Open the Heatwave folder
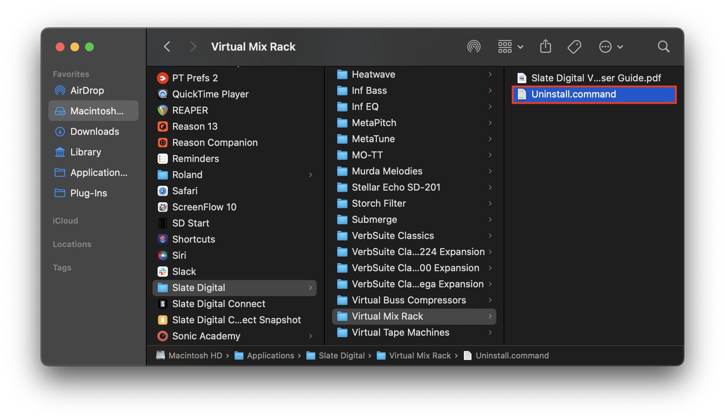The image size is (725, 420). coord(414,74)
